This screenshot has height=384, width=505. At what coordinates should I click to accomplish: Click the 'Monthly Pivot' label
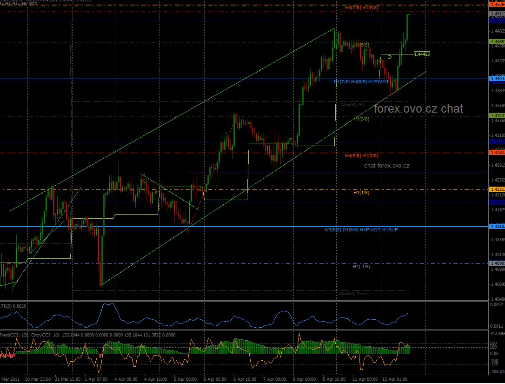click(352, 293)
